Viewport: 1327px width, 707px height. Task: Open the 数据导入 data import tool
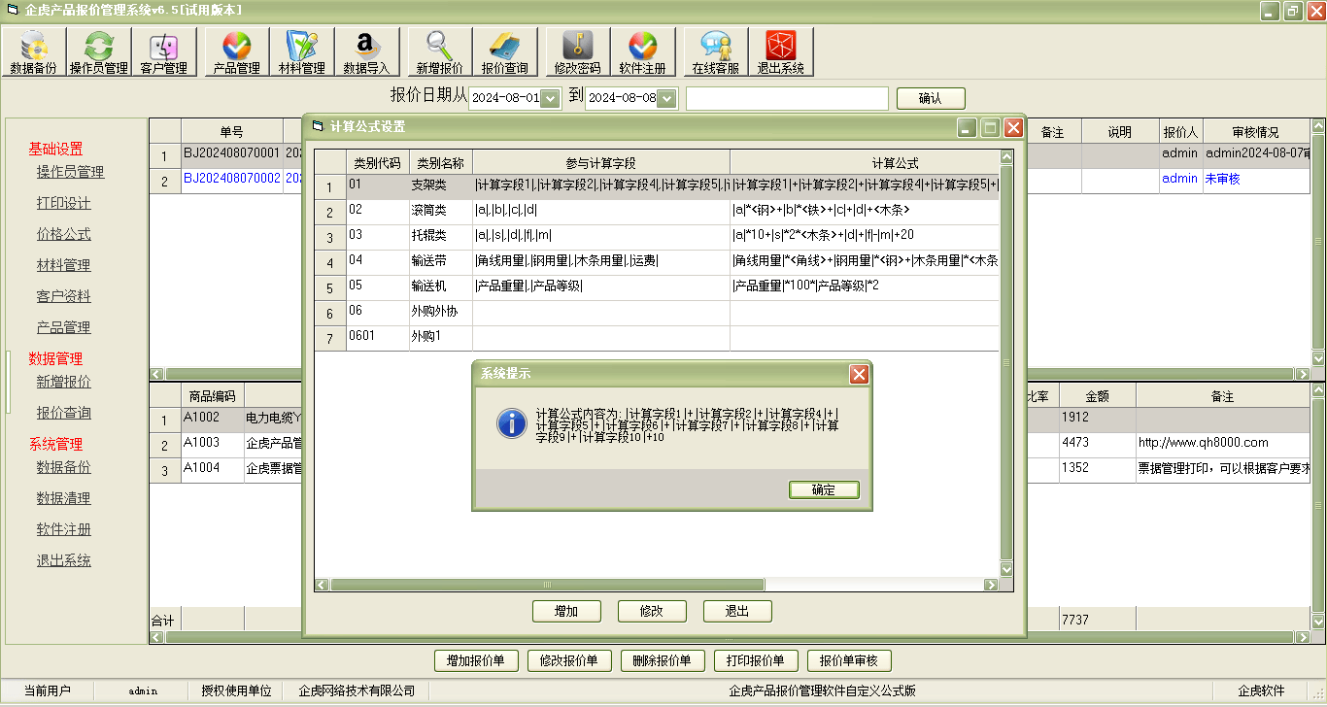367,50
